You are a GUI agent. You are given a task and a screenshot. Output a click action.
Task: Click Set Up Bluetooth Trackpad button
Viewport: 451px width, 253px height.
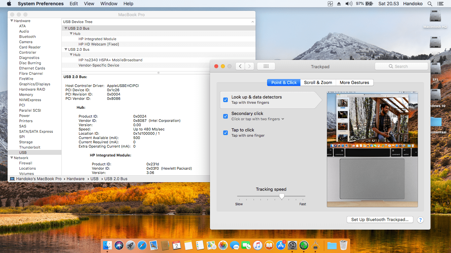pos(380,219)
